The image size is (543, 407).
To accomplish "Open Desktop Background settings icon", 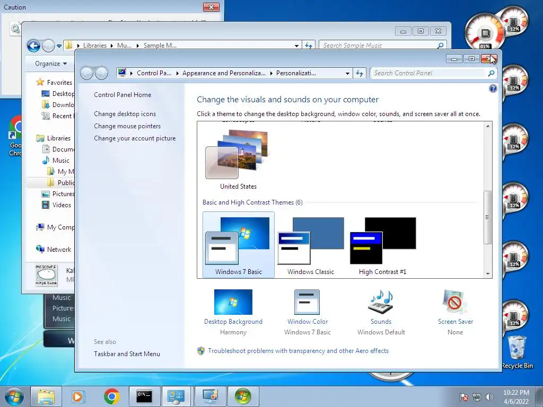I will click(x=233, y=302).
